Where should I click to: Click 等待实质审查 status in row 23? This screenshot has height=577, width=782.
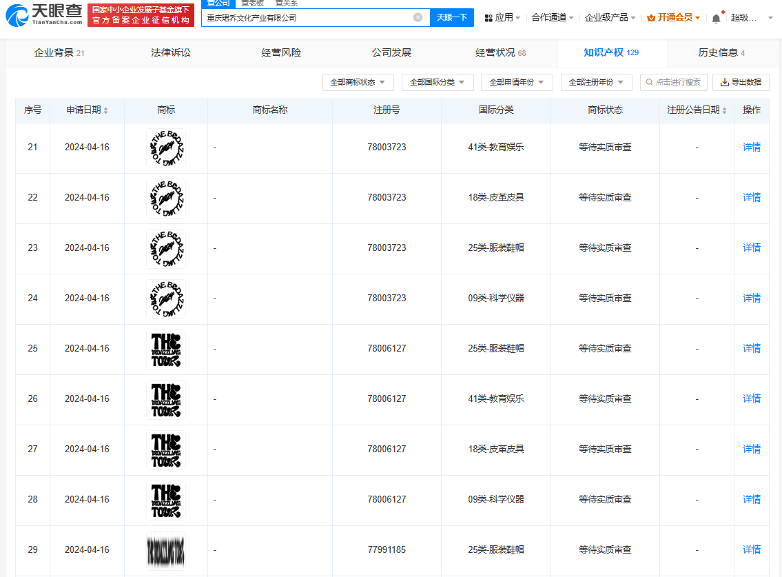click(605, 248)
